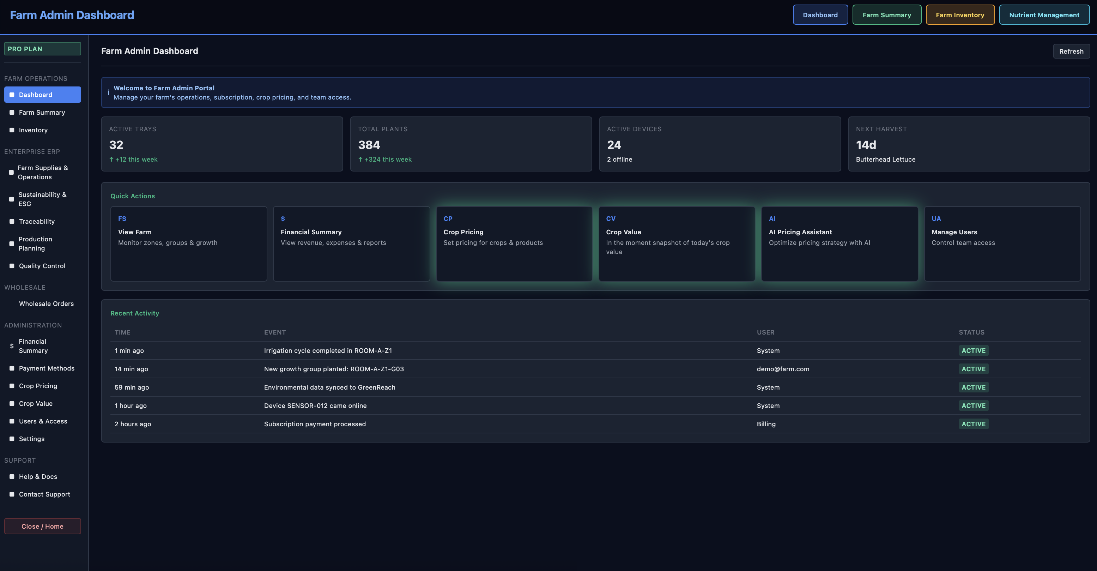Viewport: 1097px width, 571px height.
Task: Click the $ Financial Summary quick action icon
Action: click(x=283, y=218)
